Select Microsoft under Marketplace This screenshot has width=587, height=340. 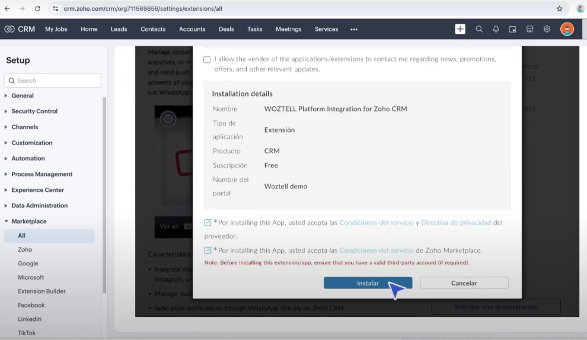tap(31, 278)
